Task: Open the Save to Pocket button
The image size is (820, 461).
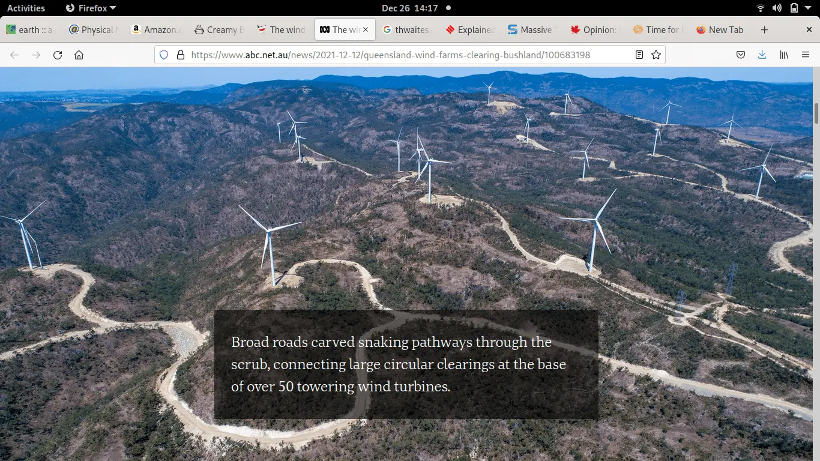Action: tap(741, 55)
